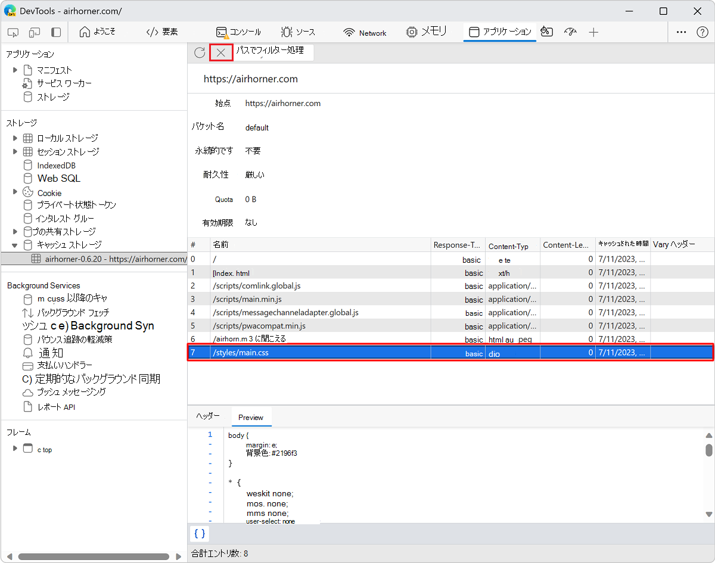Click the delete selected entry X icon
This screenshot has width=715, height=563.
click(221, 53)
